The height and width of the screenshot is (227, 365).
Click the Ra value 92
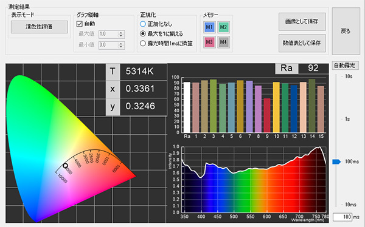click(x=313, y=68)
